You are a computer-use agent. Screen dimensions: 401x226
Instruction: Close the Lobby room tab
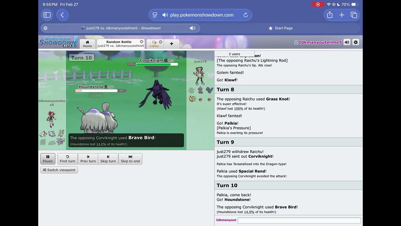161,42
